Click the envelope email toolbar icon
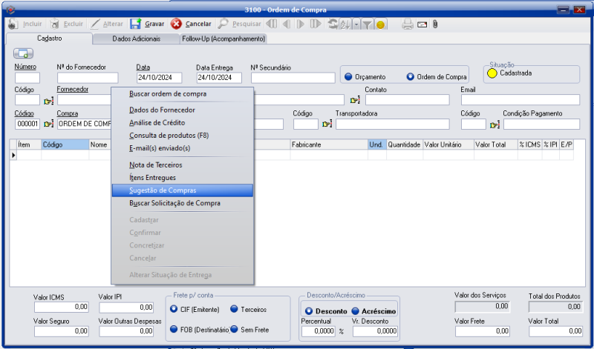594x349 pixels. [422, 24]
